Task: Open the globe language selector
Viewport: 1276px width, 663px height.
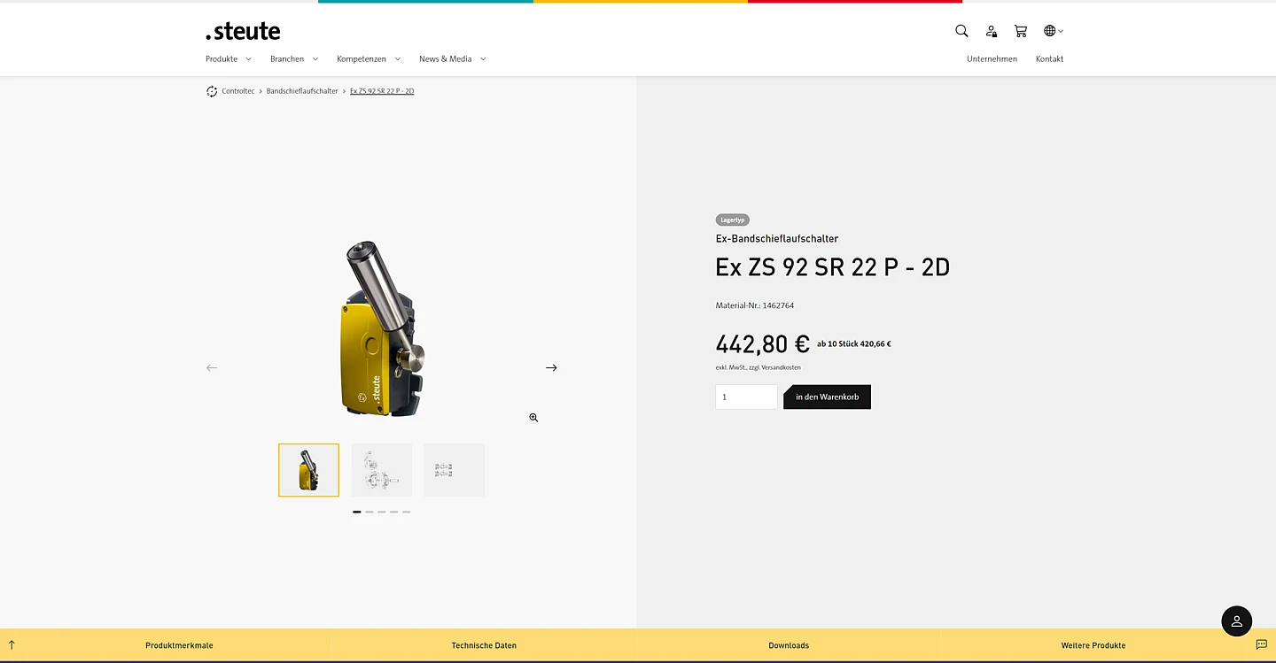Action: pos(1053,31)
